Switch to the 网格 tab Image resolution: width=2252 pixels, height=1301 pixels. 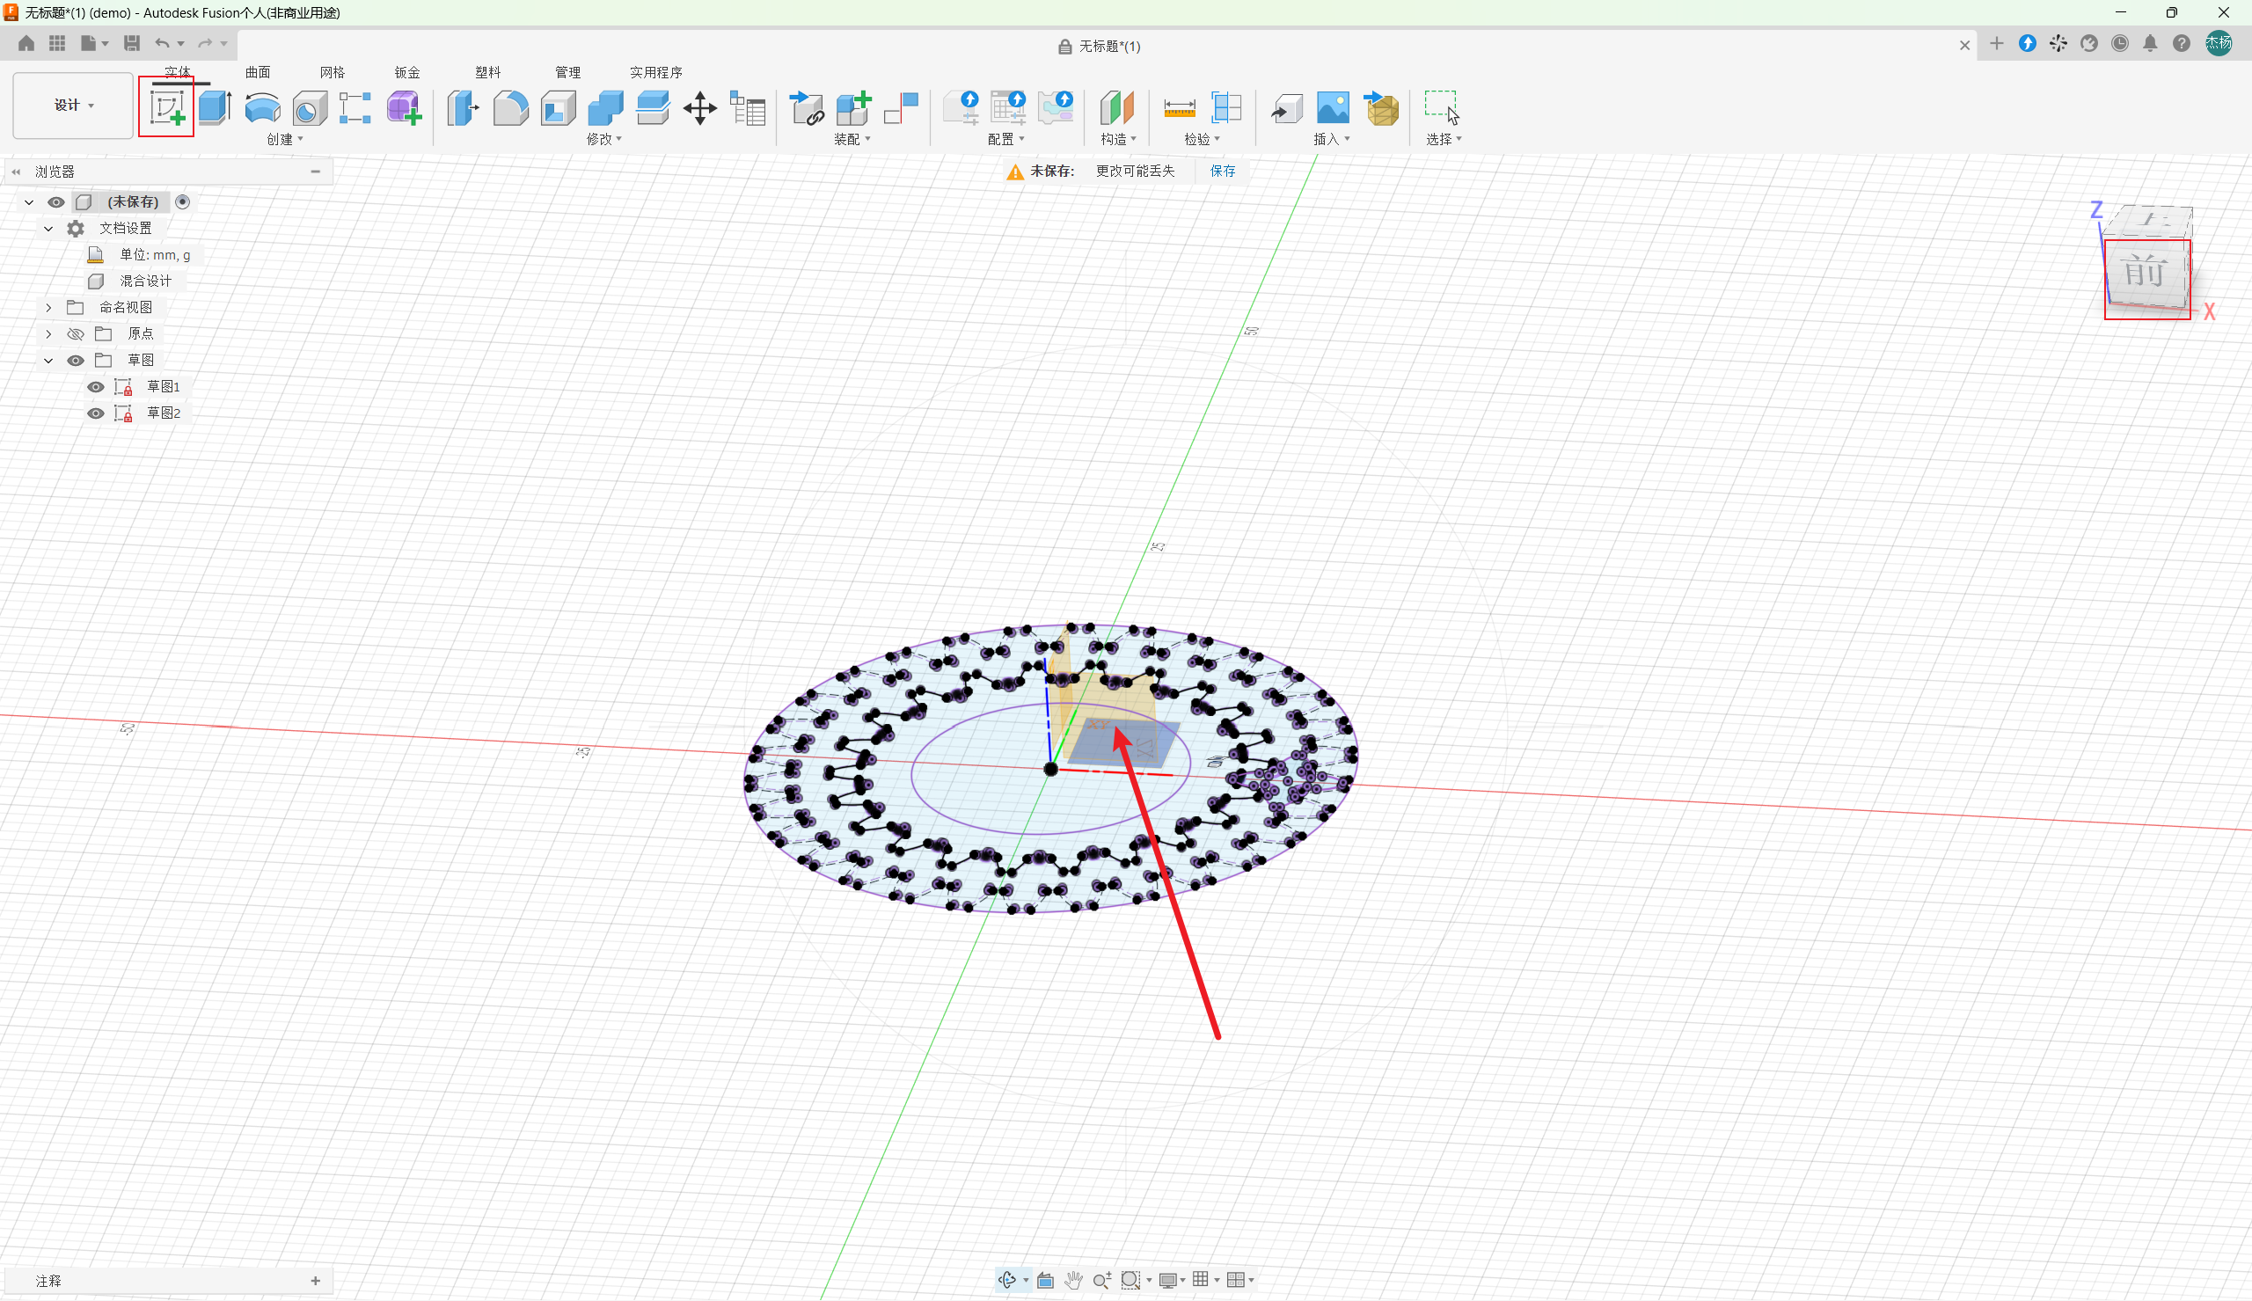[x=333, y=72]
